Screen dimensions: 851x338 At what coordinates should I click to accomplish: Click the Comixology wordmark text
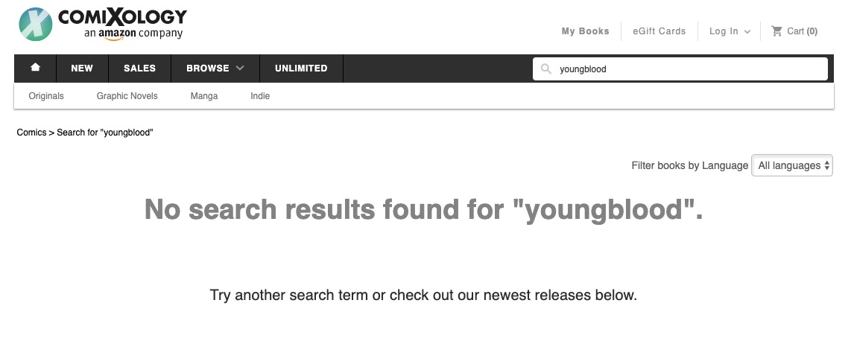(x=122, y=16)
